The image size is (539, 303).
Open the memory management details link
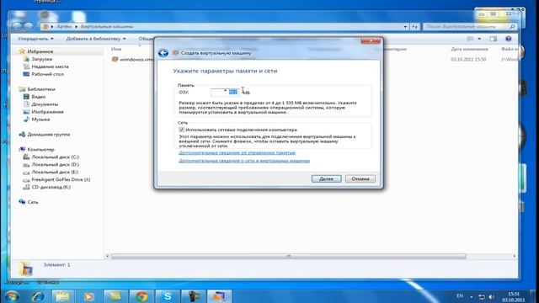[x=237, y=152]
